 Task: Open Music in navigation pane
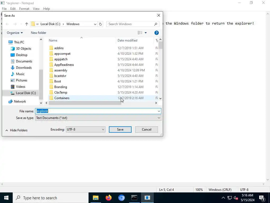(20, 74)
